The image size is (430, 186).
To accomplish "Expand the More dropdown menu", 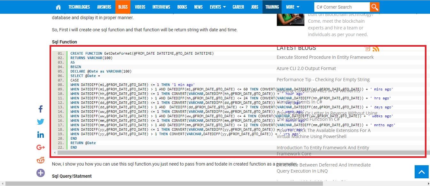I will pos(293,7).
